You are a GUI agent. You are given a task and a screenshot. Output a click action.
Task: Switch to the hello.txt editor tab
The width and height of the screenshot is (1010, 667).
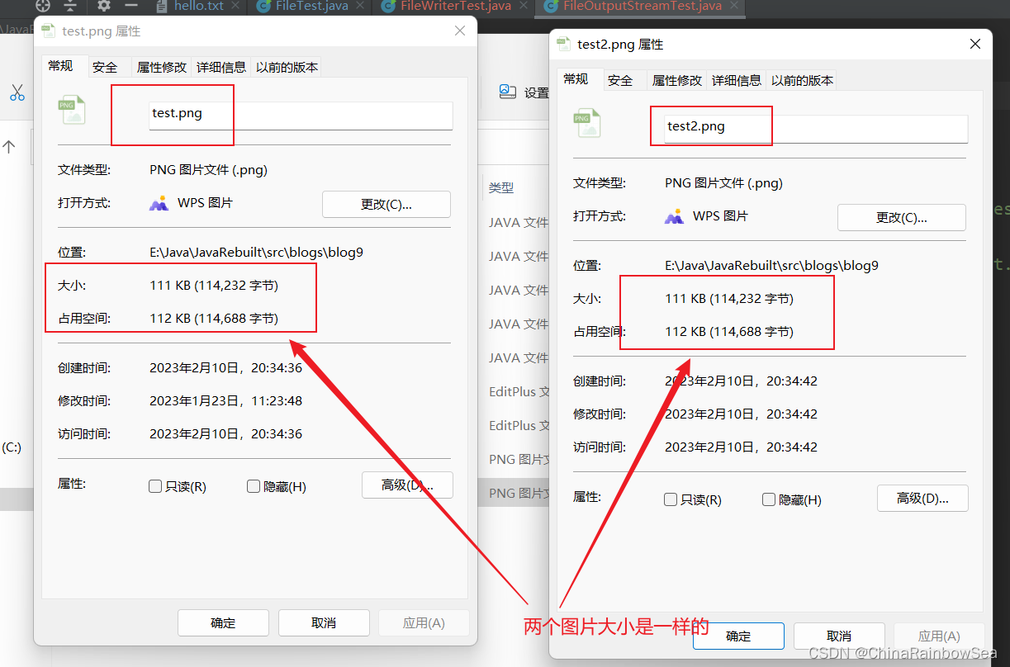point(198,6)
